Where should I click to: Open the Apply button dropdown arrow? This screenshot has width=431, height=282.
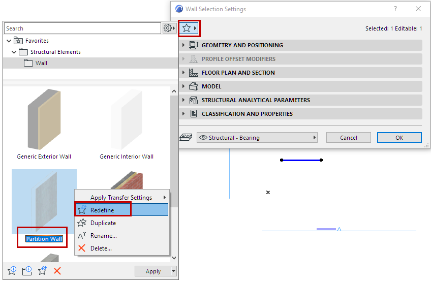click(173, 271)
